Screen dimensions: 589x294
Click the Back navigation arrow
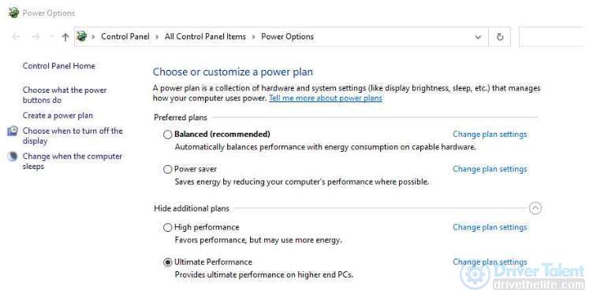(x=16, y=37)
